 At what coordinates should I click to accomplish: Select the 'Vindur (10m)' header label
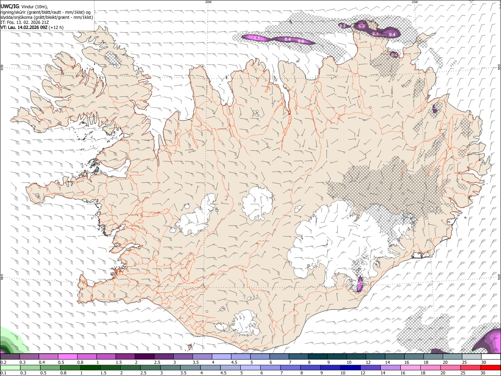[x=35, y=6]
